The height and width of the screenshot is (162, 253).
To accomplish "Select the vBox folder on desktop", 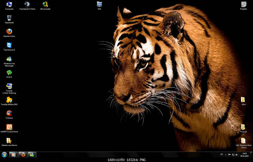I will 243,101.
